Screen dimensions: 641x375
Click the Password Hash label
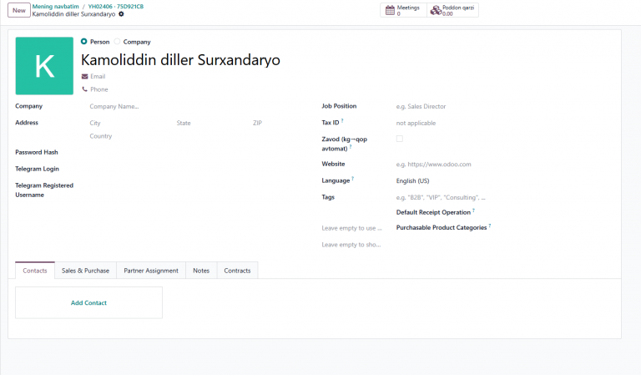[x=37, y=152]
